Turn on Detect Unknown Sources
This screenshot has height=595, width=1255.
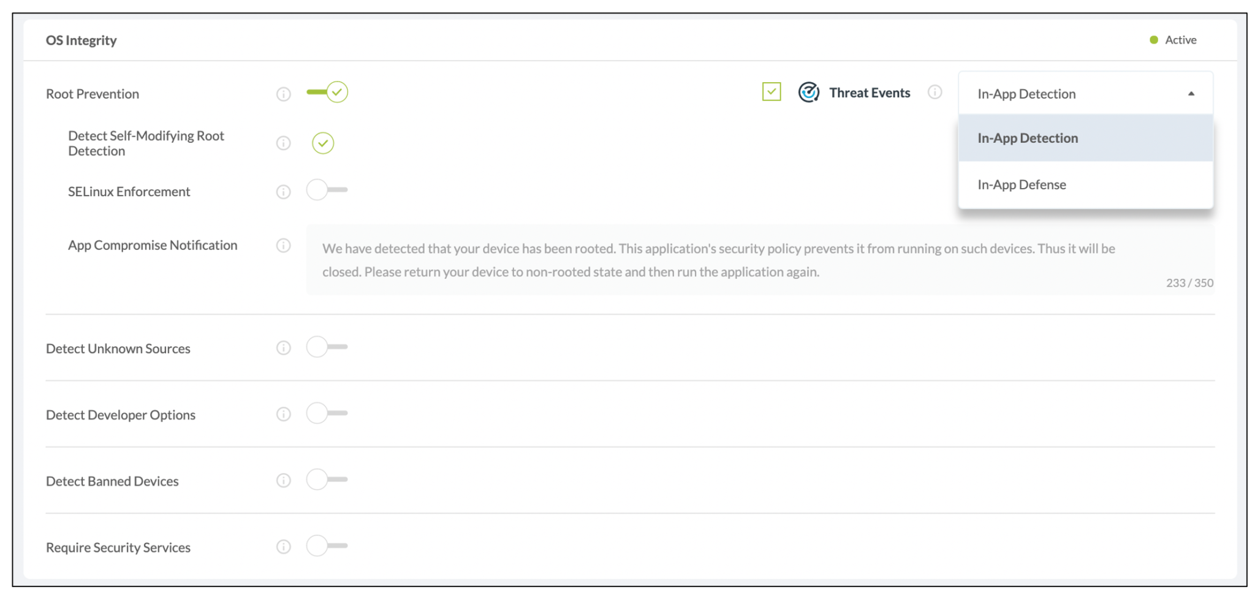coord(327,347)
